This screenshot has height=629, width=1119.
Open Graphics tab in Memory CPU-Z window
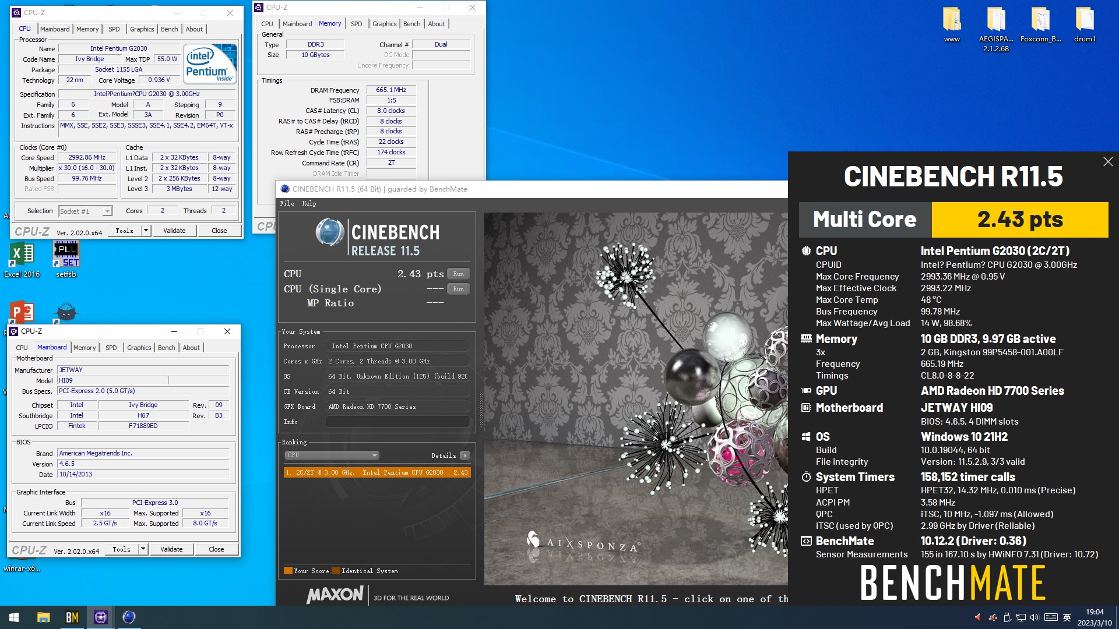(x=384, y=24)
